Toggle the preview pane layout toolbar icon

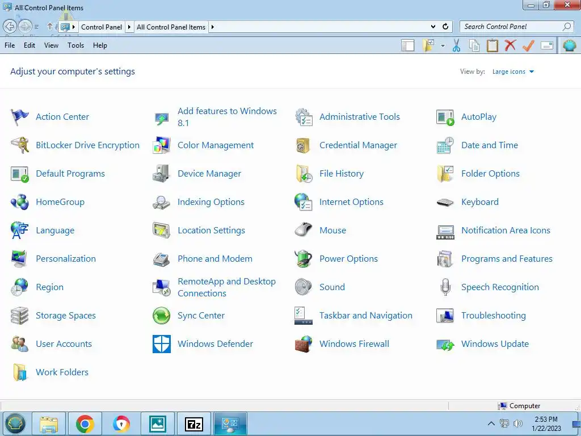tap(407, 45)
